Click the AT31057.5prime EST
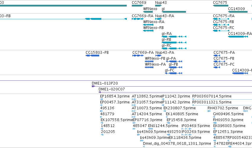The width and height of the screenshot is (252, 148). (134, 105)
